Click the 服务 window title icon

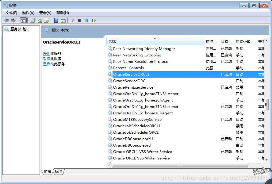[x=6, y=6]
